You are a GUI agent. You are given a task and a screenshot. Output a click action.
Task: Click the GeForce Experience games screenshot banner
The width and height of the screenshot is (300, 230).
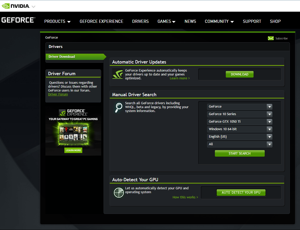click(x=73, y=134)
